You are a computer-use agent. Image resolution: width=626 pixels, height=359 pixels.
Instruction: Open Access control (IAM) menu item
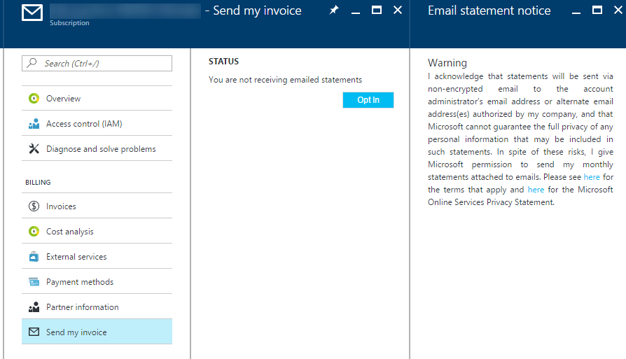84,124
